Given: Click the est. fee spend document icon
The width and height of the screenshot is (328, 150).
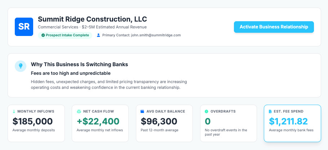Looking at the screenshot, I should click(270, 112).
